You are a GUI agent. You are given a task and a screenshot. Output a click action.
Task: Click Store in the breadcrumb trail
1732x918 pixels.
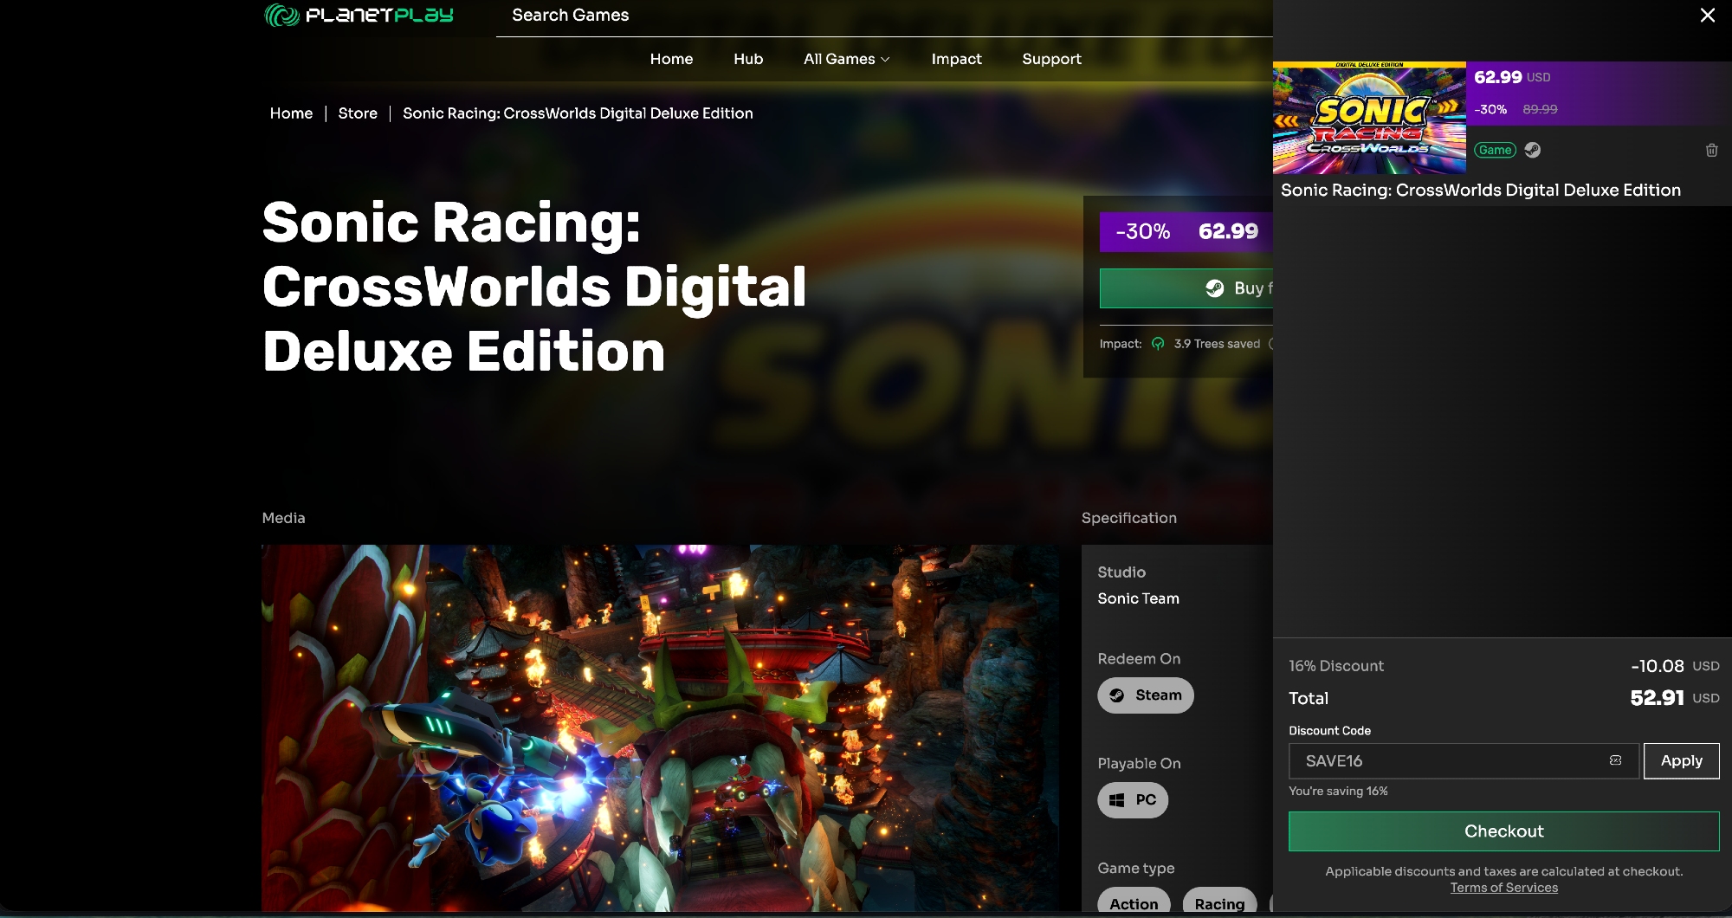[x=357, y=113]
